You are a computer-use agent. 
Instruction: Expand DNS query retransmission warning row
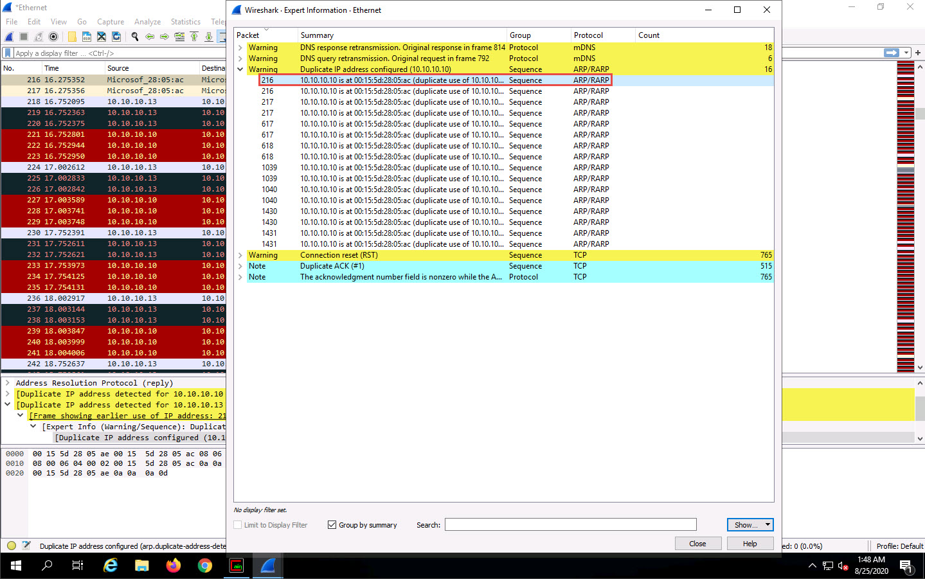click(240, 58)
